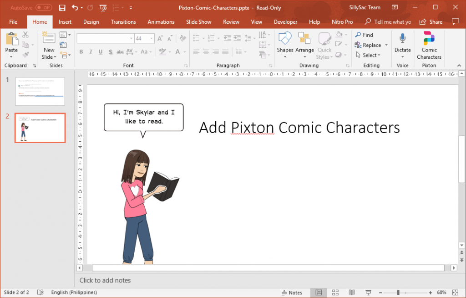Screen dimensions: 466x298
Task: Toggle underline formatting
Action: 100,51
